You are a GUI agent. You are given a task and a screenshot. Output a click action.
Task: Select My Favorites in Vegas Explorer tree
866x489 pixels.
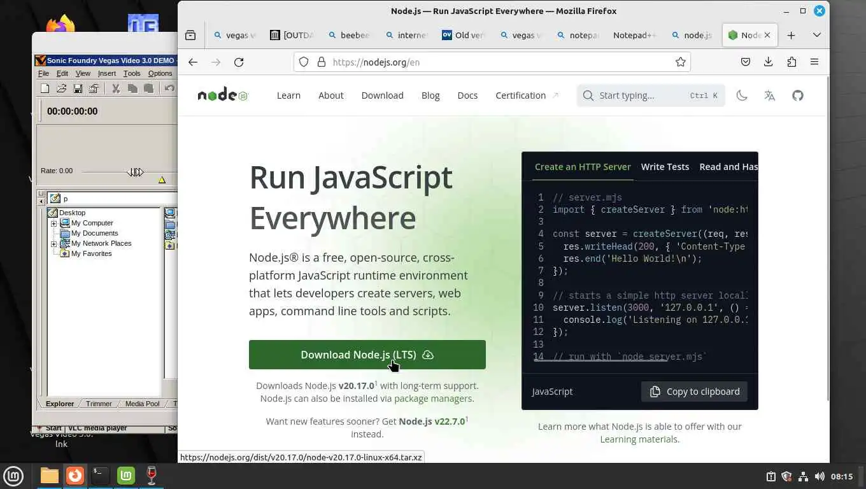point(91,253)
